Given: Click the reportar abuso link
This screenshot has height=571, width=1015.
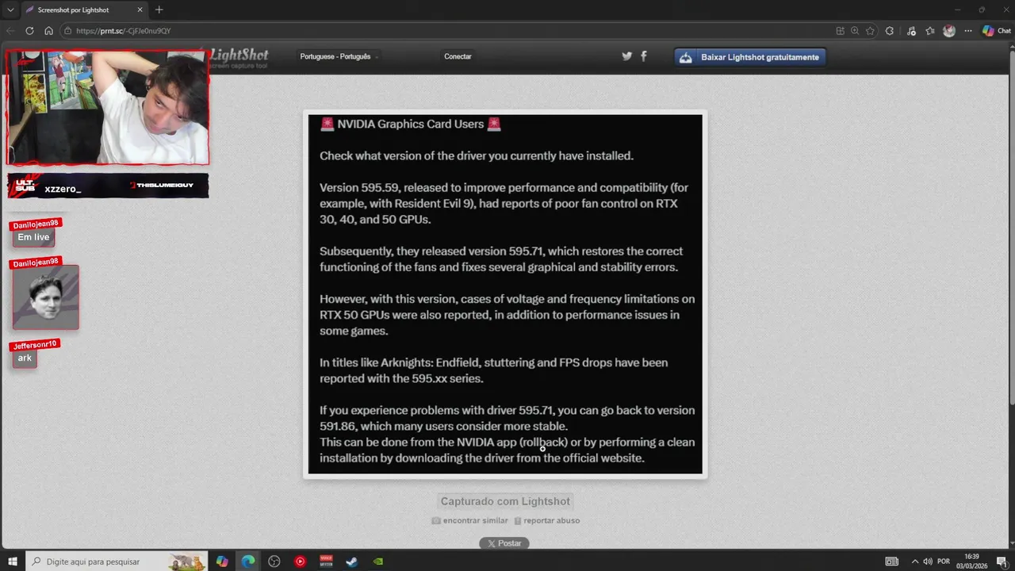Looking at the screenshot, I should (547, 521).
